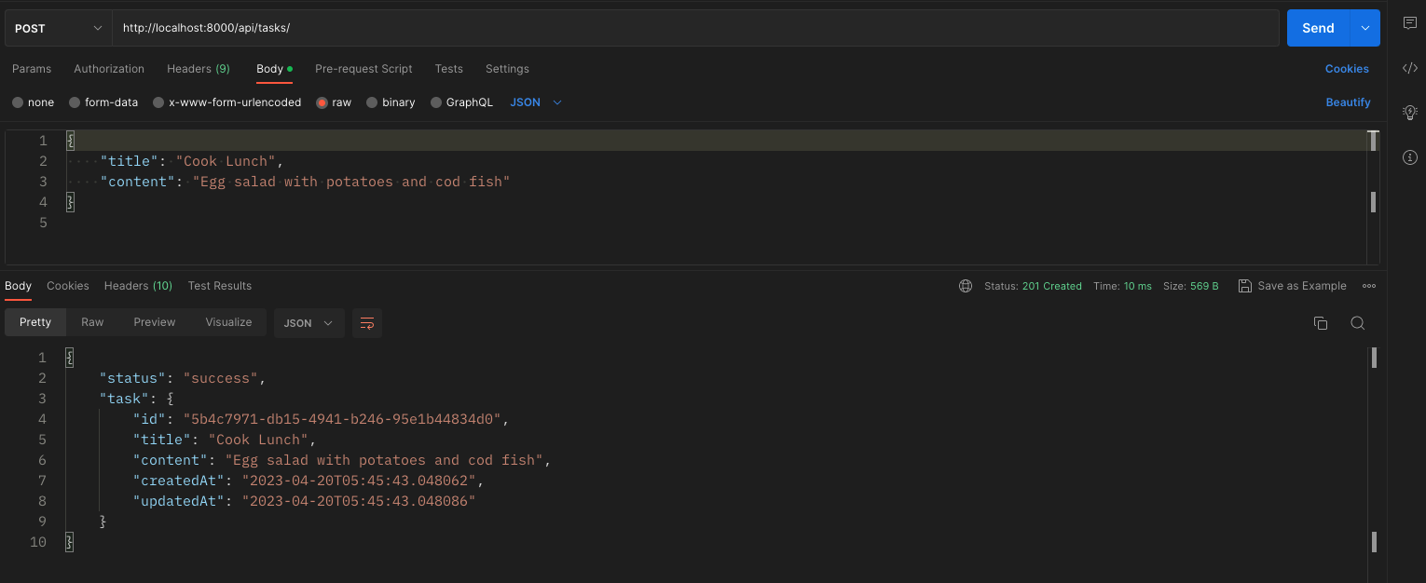The image size is (1426, 583).
Task: Click the globe network icon near Status
Action: coord(966,286)
